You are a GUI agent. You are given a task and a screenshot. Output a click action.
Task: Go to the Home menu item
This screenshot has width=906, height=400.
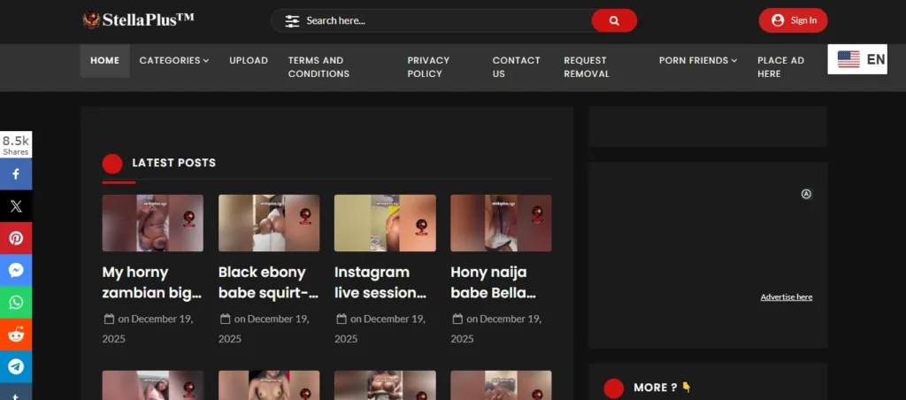click(x=104, y=60)
